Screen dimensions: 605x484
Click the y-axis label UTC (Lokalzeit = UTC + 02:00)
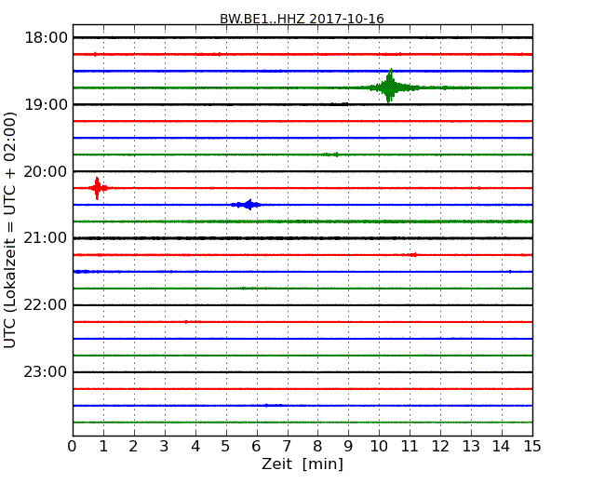click(10, 230)
